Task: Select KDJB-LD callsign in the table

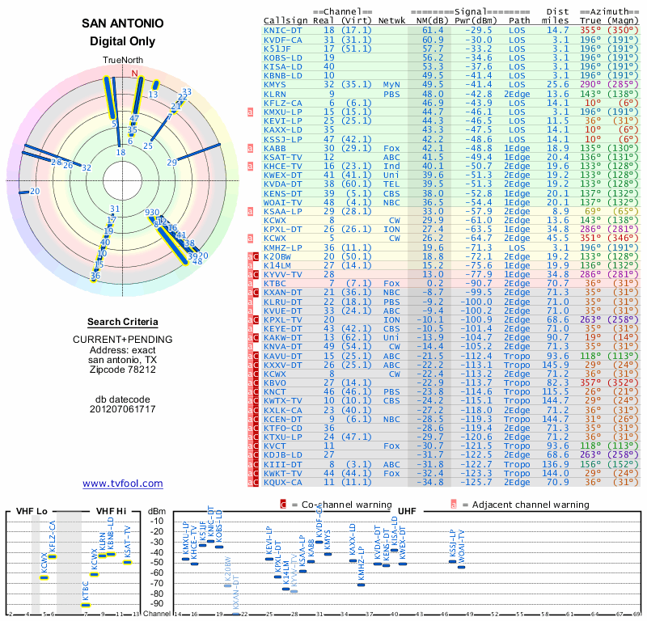Action: tap(282, 454)
